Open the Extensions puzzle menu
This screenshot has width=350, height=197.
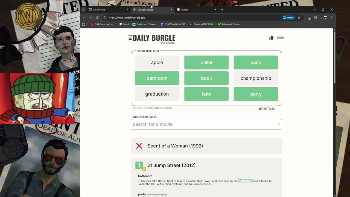(315, 18)
